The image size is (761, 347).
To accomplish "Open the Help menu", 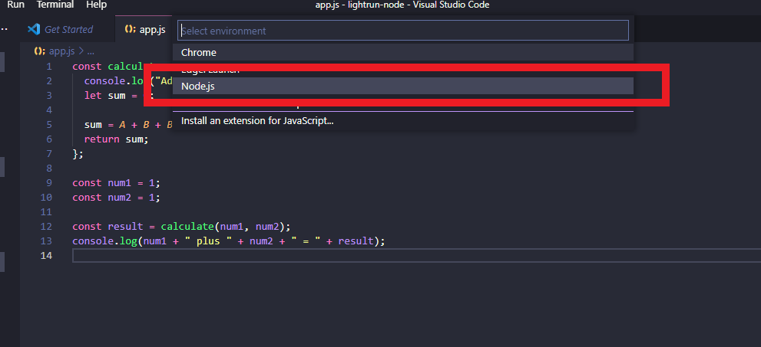I will point(97,5).
